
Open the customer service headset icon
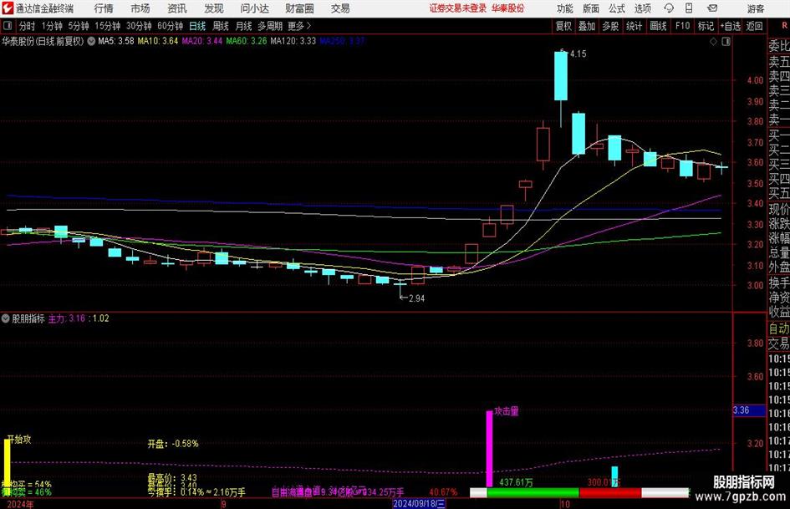669,8
